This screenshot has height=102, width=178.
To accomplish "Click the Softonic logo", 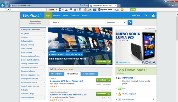I will click(x=32, y=15).
